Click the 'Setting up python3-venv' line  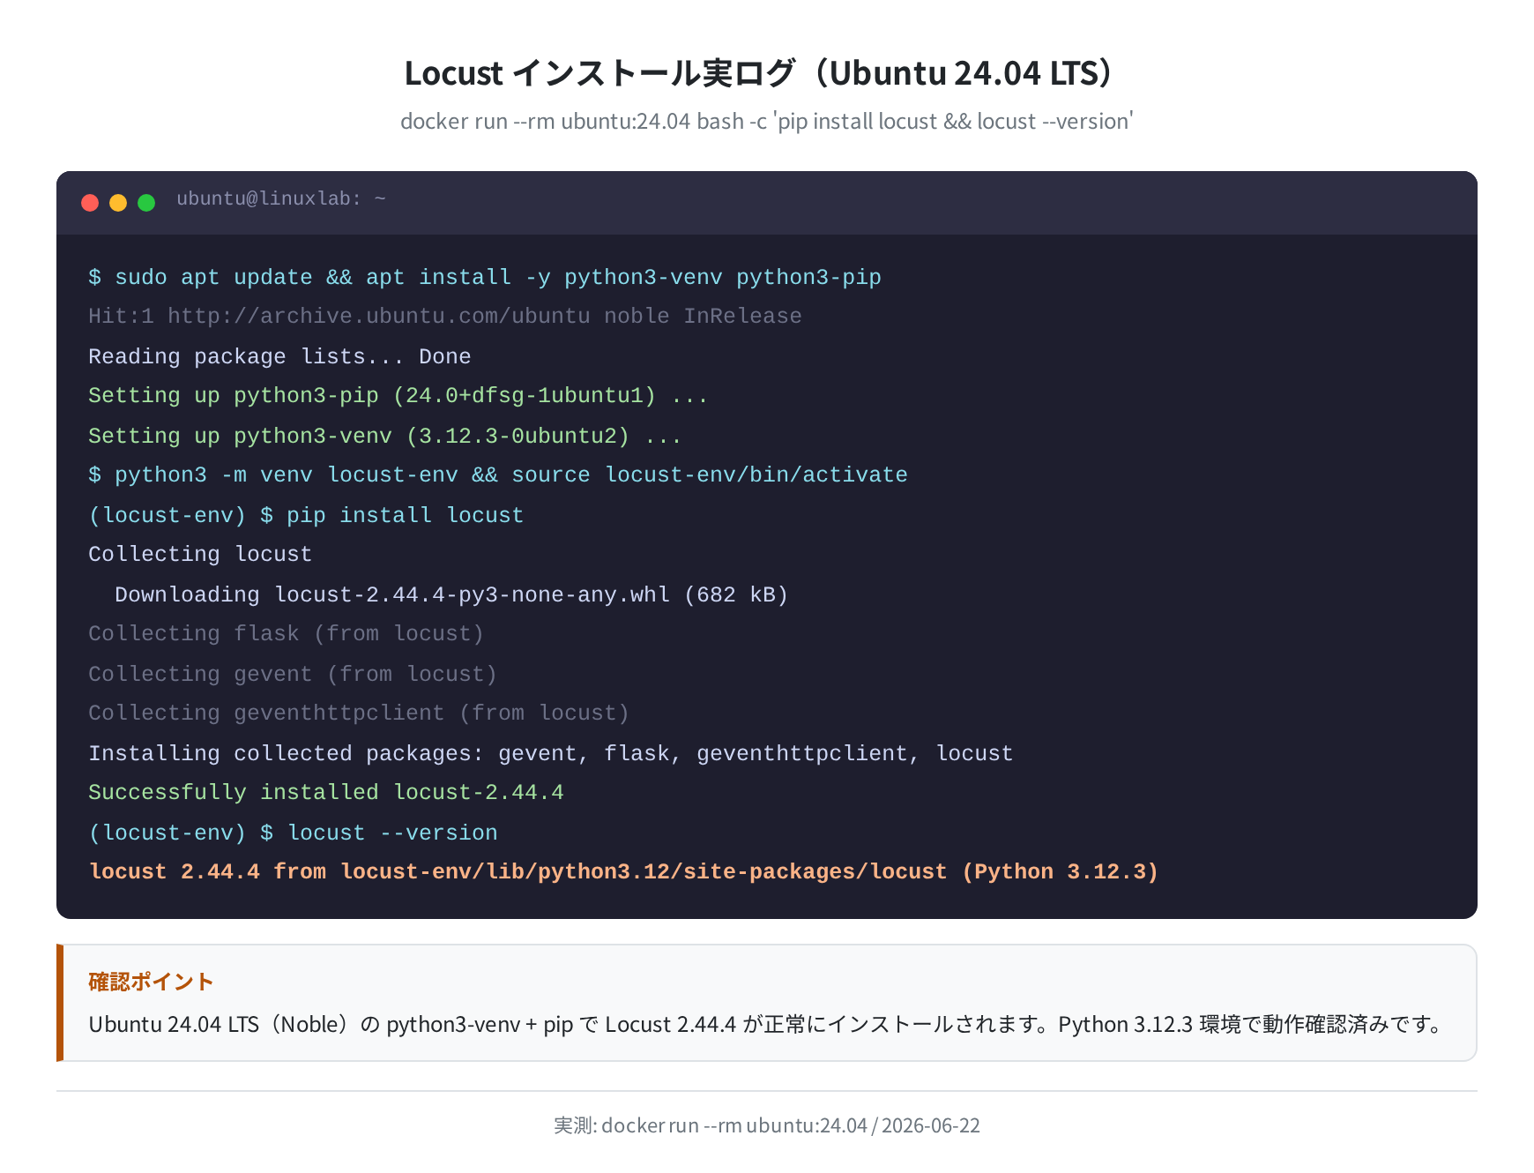tap(385, 436)
